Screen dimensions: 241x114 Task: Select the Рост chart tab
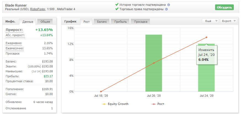pos(87,22)
